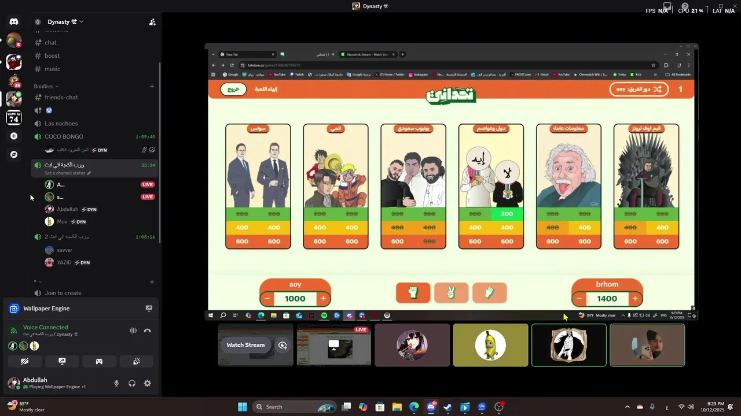Toggle camera on button
The image size is (741, 416).
(25, 362)
